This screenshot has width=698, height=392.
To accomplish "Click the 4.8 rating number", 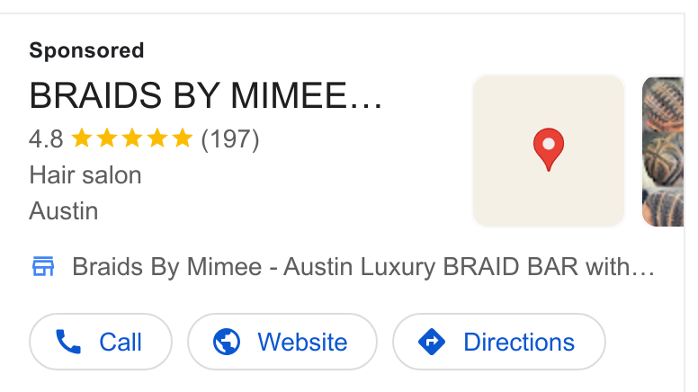I will (46, 138).
